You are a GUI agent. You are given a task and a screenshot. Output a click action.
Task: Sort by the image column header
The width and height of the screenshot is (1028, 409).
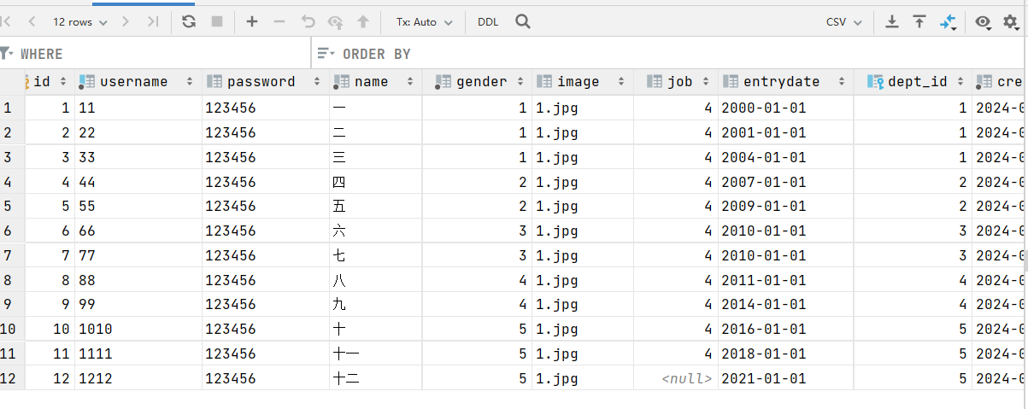pos(583,82)
